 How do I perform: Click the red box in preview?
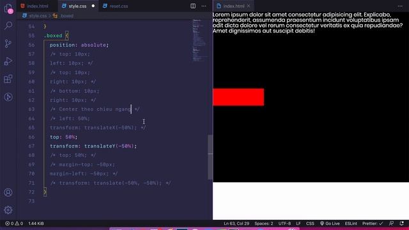[238, 97]
